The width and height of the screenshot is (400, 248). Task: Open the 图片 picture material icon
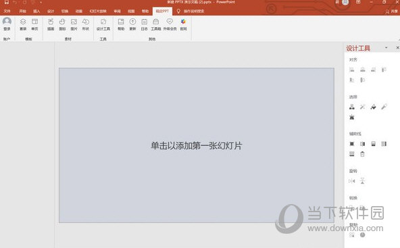click(x=74, y=24)
